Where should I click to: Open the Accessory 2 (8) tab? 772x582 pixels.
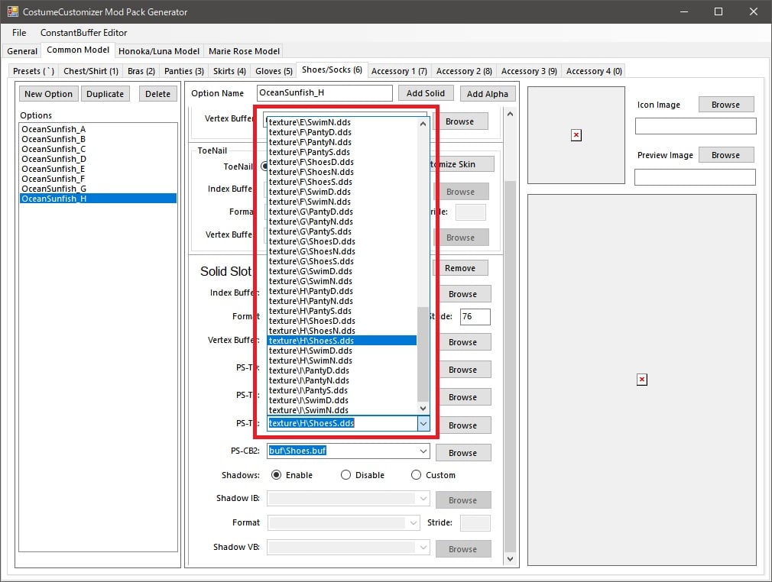[464, 71]
